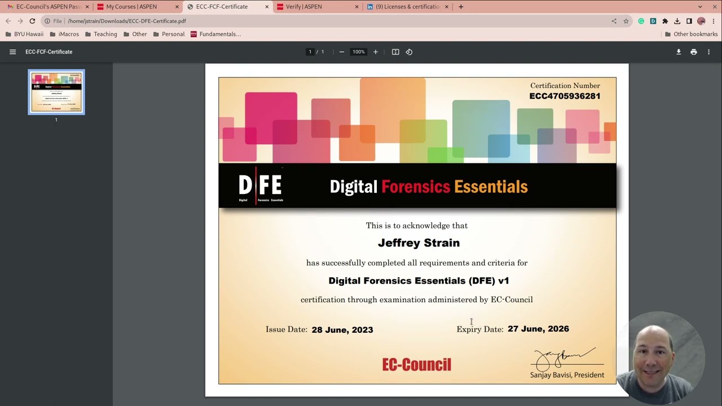Download the PDF certificate

pyautogui.click(x=679, y=52)
